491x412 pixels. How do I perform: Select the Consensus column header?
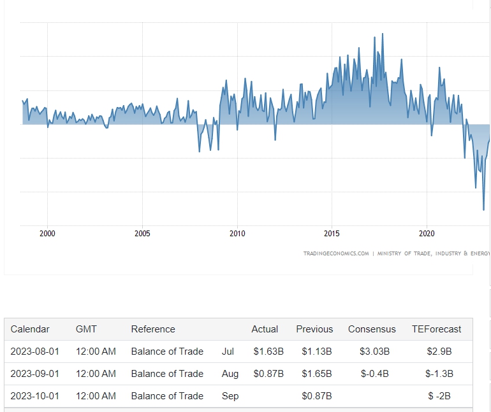pos(372,329)
